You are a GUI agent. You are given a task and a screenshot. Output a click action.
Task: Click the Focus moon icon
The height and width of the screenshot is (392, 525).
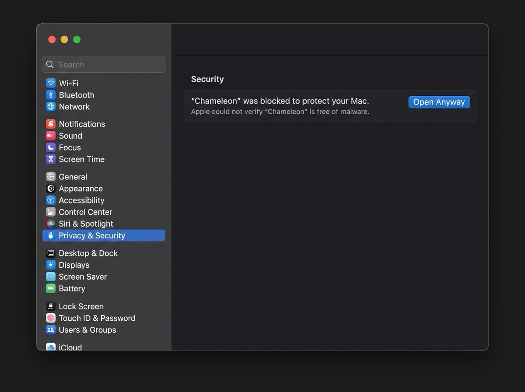point(51,147)
